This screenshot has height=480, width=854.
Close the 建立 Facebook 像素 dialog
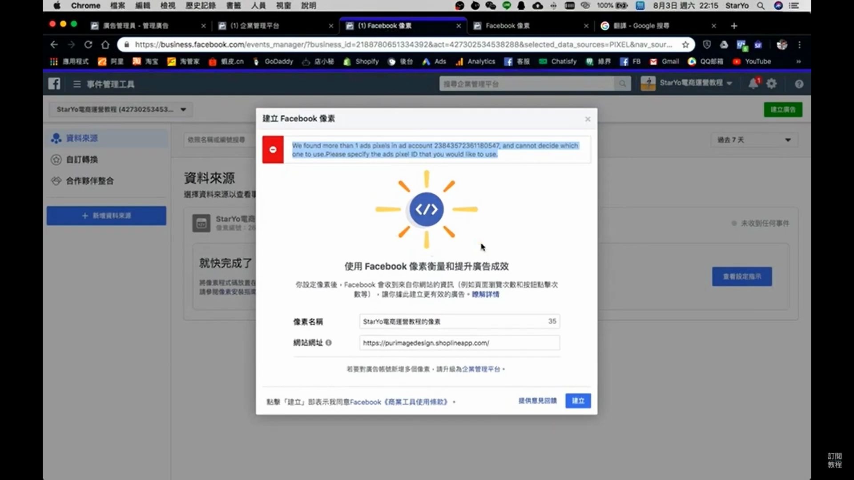[x=588, y=119]
